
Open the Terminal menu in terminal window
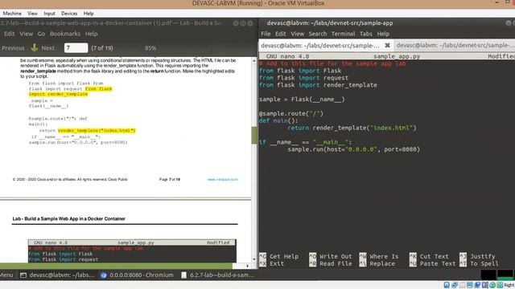click(343, 34)
